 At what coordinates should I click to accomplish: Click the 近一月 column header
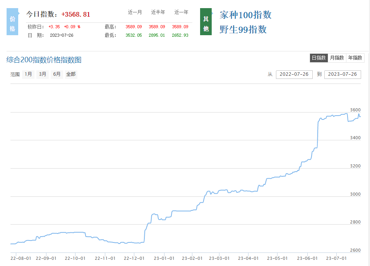click(x=135, y=12)
